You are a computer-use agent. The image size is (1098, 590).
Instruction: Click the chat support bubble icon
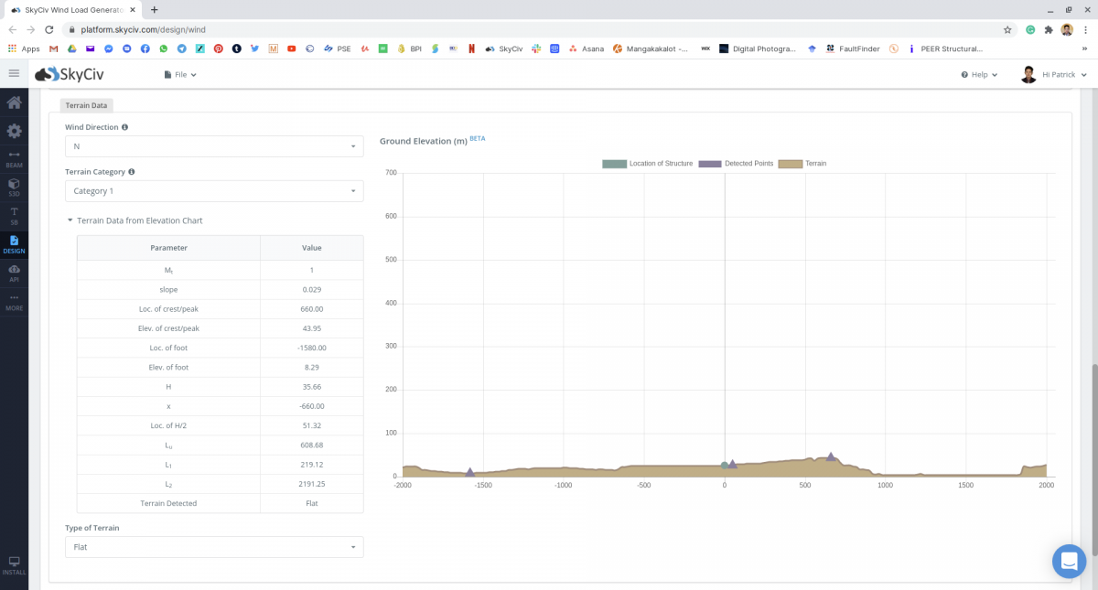pyautogui.click(x=1069, y=561)
